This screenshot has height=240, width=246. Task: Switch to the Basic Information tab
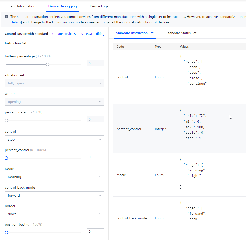pos(22,6)
